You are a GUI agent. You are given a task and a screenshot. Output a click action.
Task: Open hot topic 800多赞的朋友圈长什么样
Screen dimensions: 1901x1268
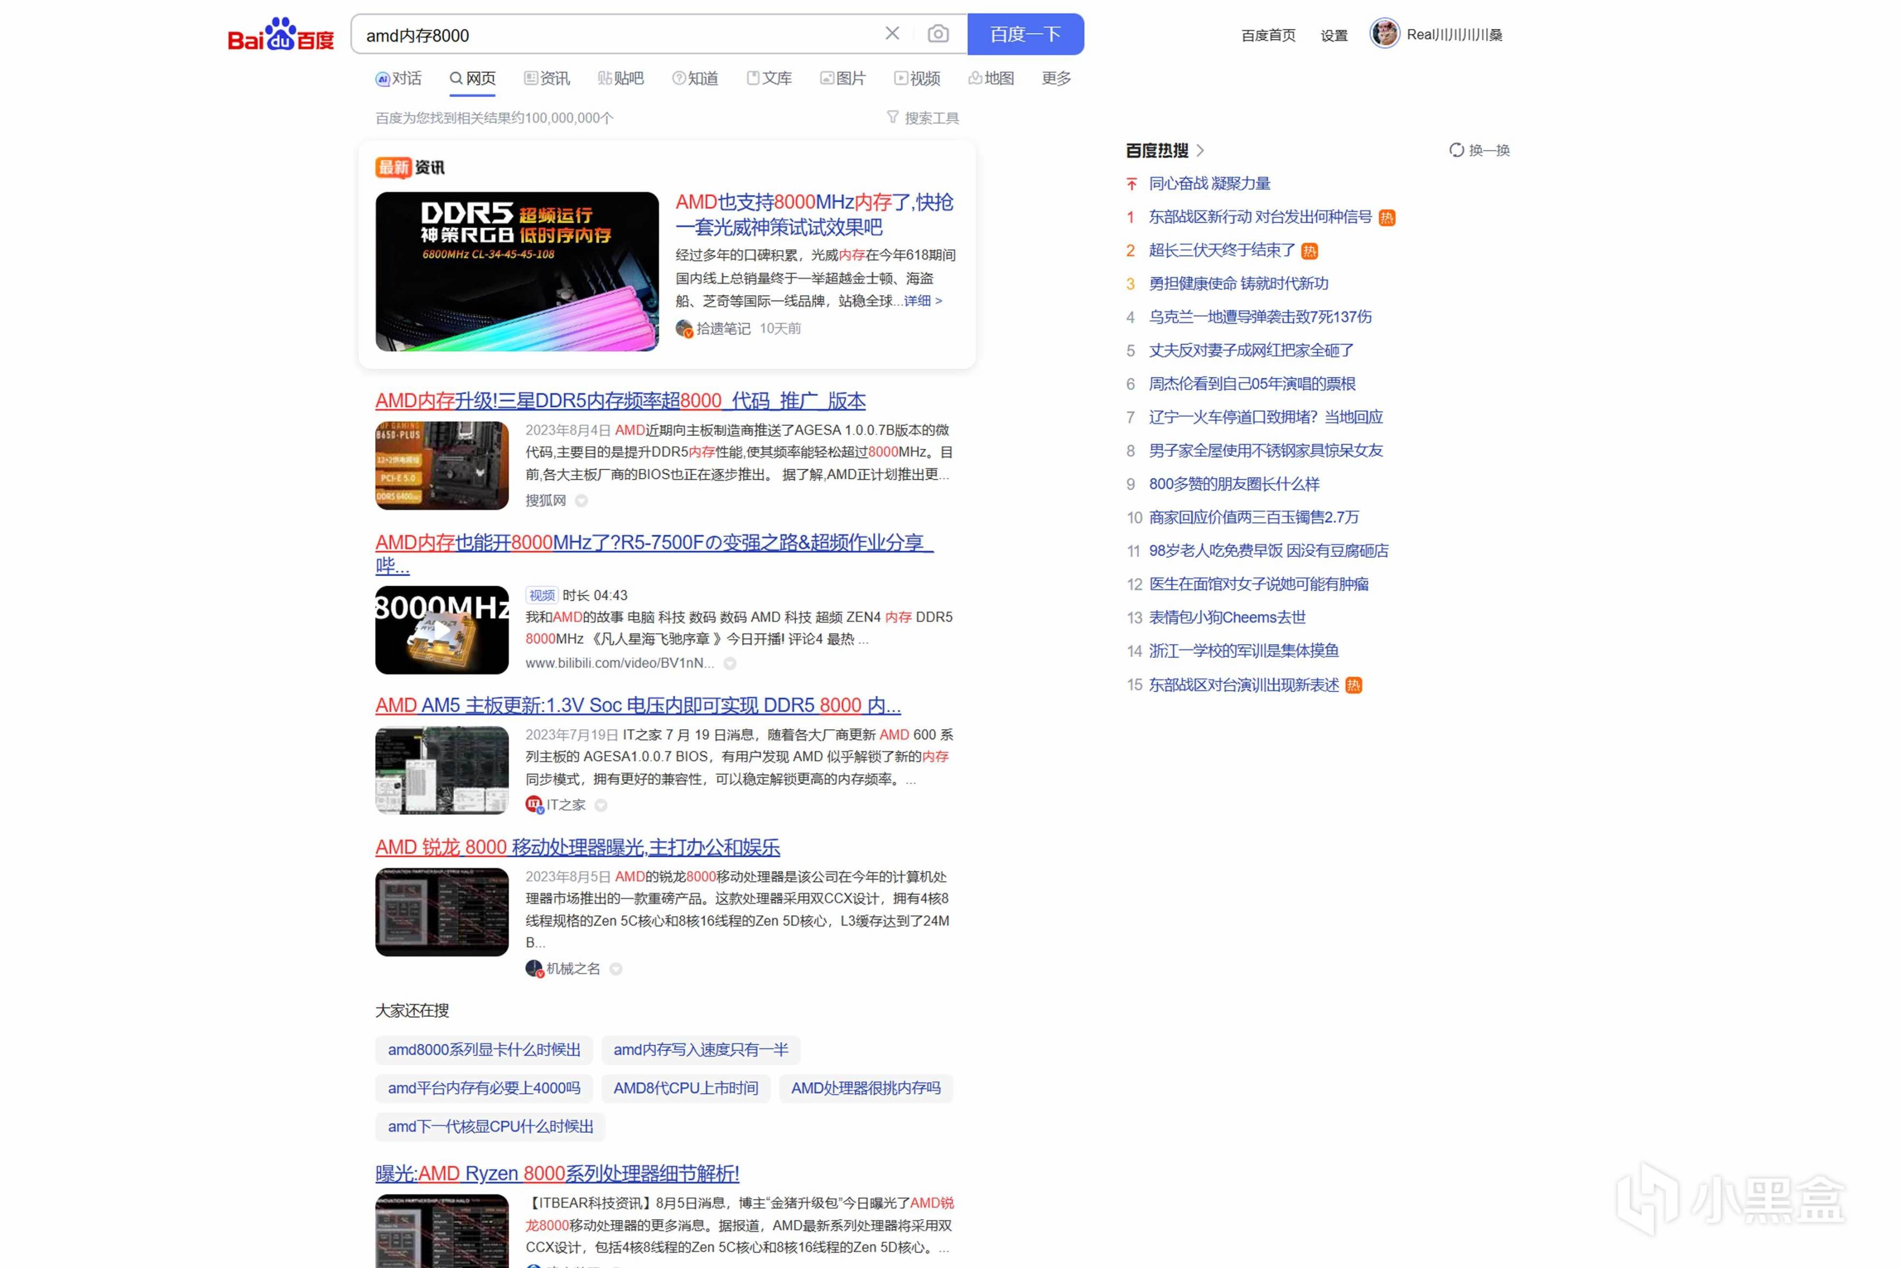[x=1234, y=484]
